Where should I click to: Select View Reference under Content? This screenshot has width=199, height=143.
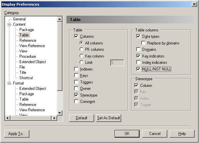(x=32, y=46)
